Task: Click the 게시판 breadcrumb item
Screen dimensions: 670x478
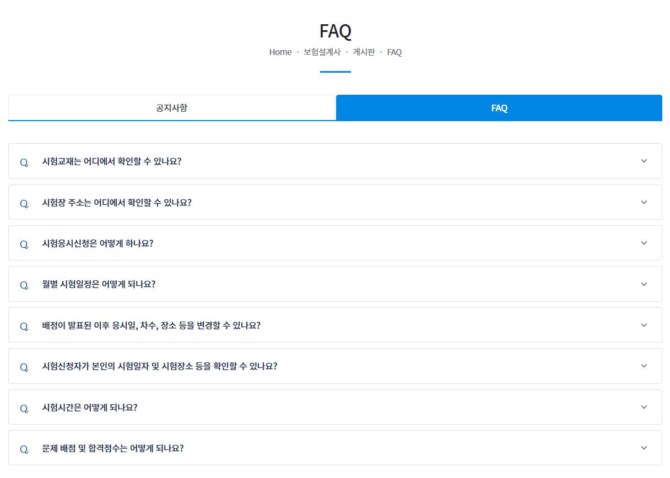Action: (x=364, y=52)
